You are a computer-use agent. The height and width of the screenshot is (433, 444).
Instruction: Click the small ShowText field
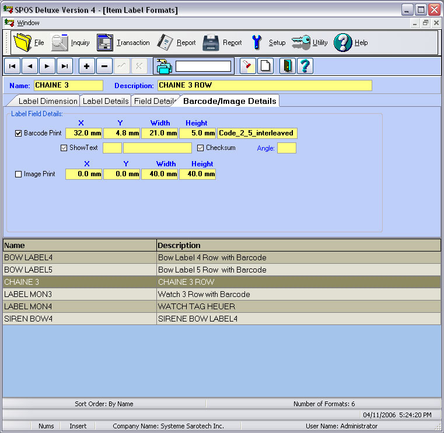112,148
